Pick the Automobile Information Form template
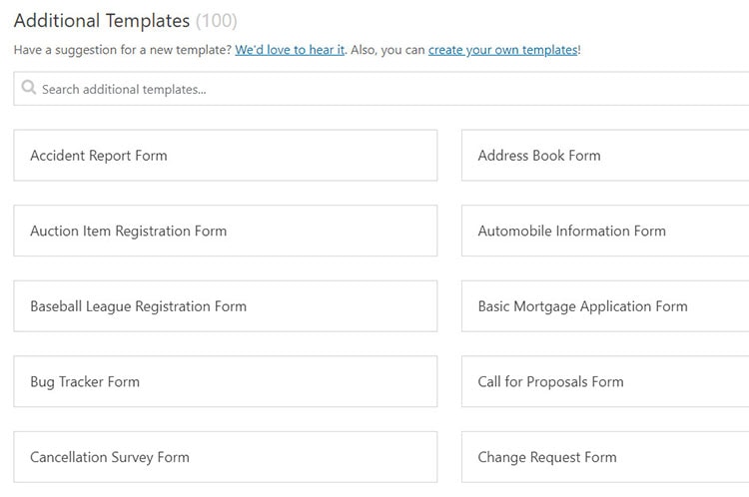 605,231
